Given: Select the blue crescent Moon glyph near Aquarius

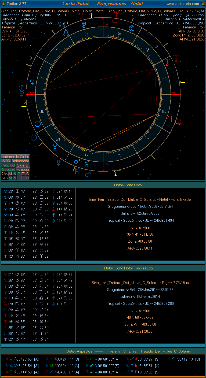Looking at the screenshot, I should [x=131, y=28].
